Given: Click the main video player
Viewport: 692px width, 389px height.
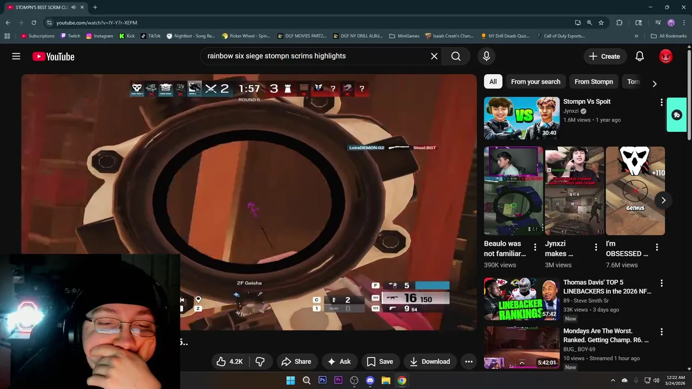Looking at the screenshot, I should point(249,202).
